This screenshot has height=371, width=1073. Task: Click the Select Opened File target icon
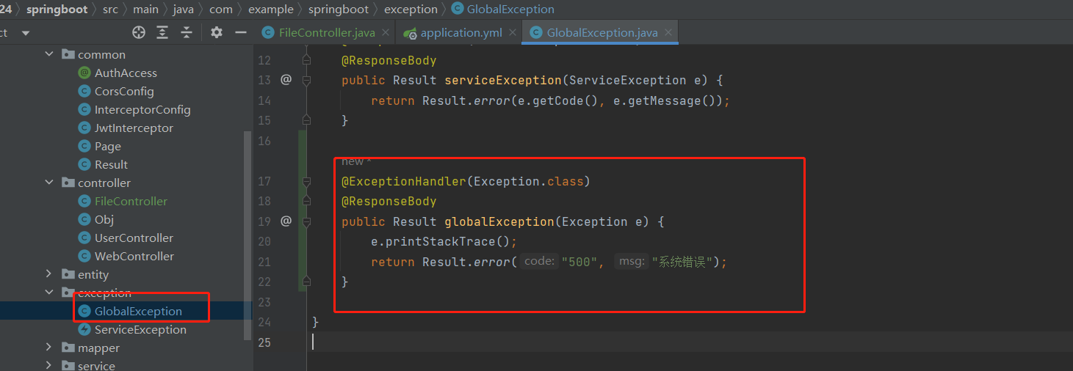tap(139, 32)
